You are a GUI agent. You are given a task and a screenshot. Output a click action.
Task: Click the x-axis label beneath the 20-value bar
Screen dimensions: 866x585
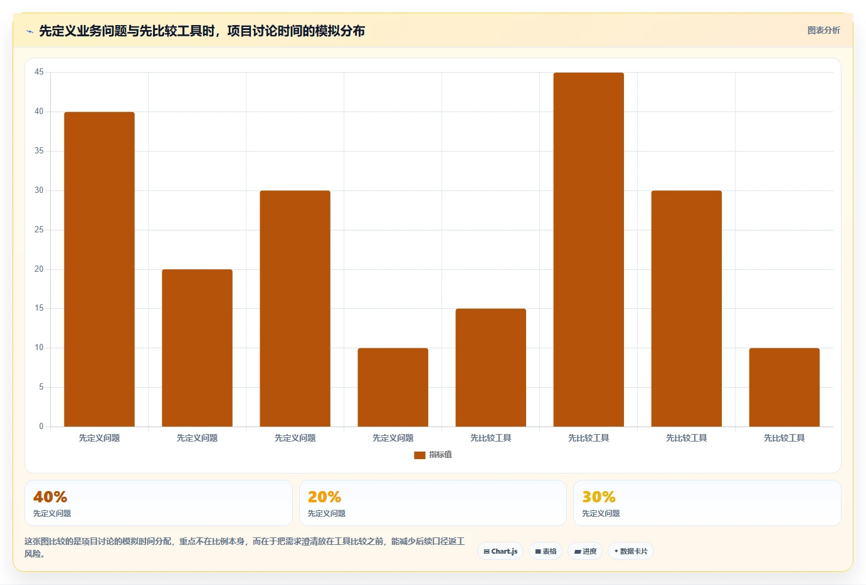click(197, 438)
